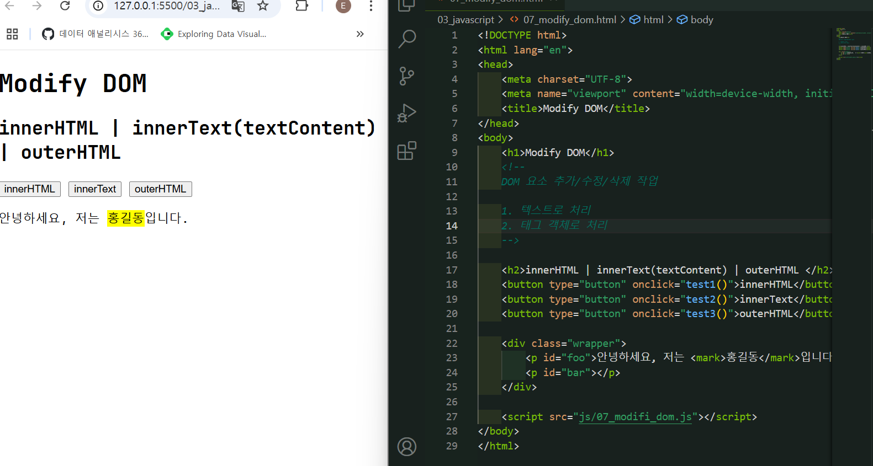Click line 22 div class wrapper code

pos(564,344)
